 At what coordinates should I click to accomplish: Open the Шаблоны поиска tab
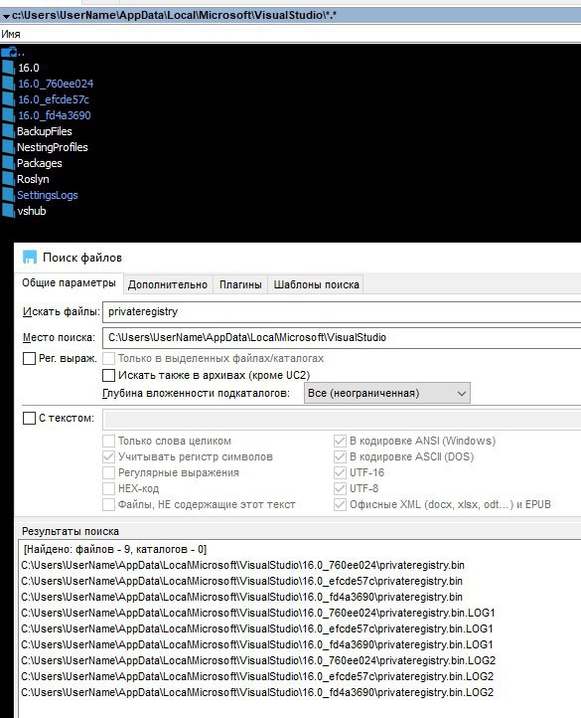(316, 284)
